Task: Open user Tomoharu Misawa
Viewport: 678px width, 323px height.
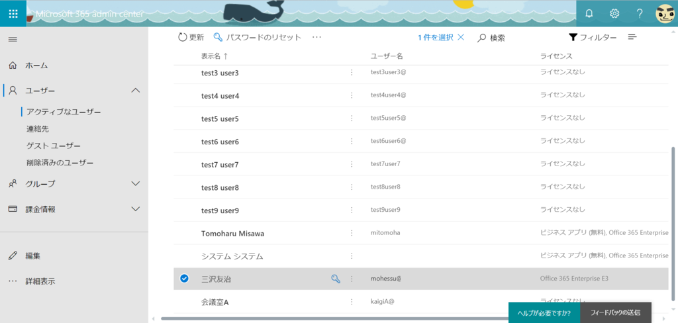Action: [x=232, y=234]
